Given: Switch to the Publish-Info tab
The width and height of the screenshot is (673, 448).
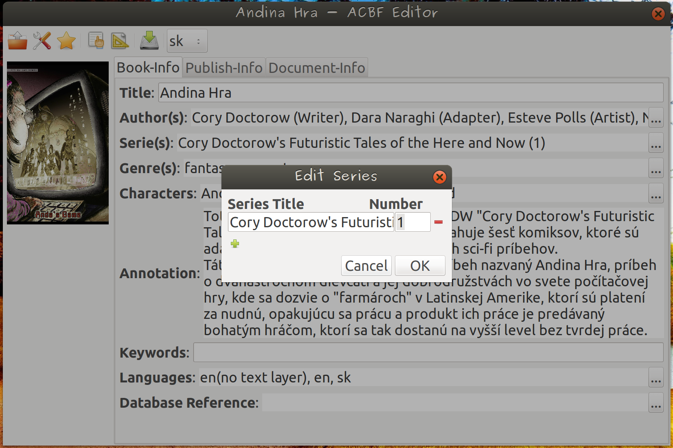Looking at the screenshot, I should point(224,68).
